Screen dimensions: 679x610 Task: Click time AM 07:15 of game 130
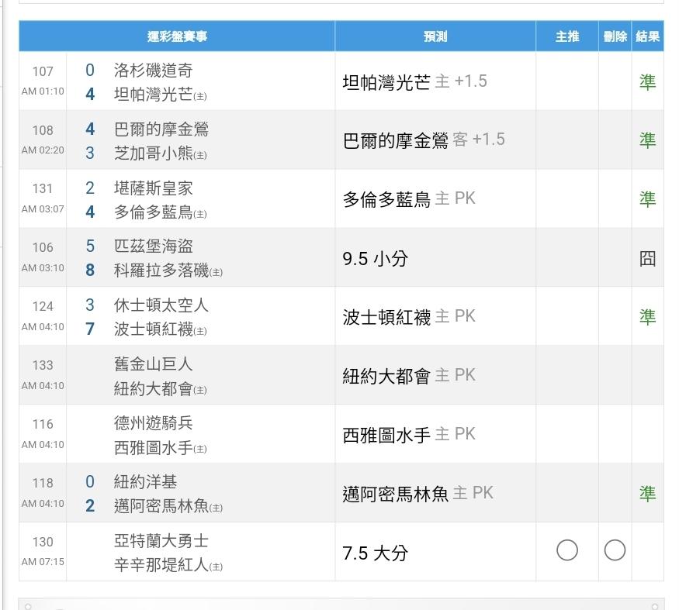43,561
